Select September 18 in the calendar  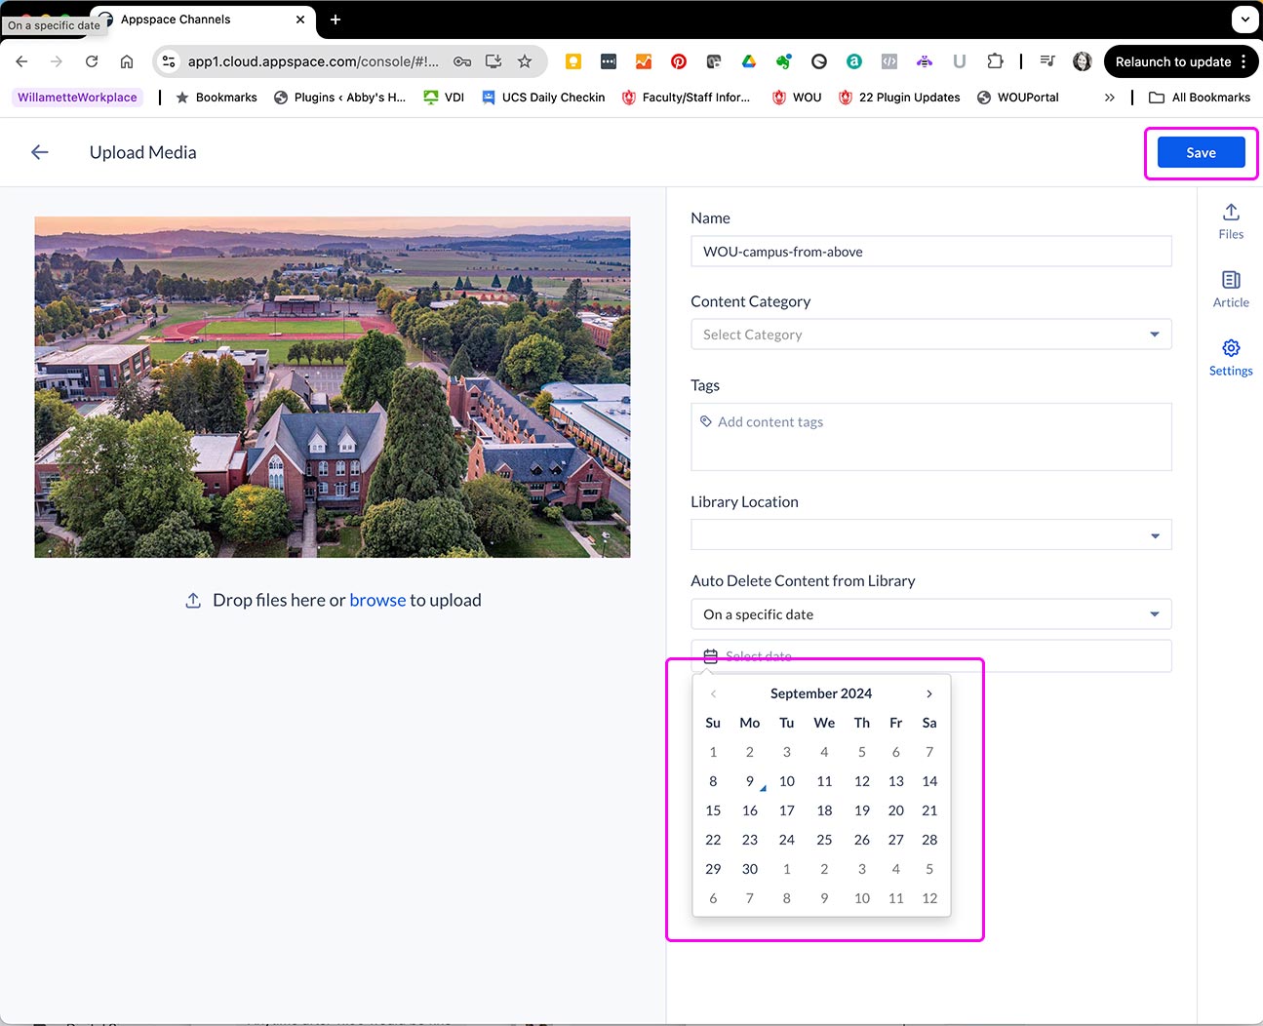tap(824, 810)
